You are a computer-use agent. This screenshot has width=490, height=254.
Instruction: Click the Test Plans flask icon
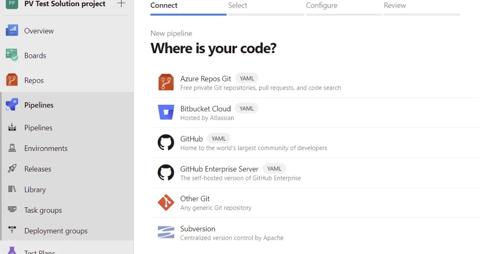[x=12, y=251]
